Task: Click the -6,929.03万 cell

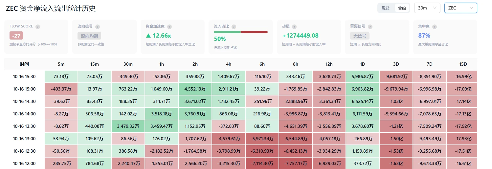Action: point(329,163)
